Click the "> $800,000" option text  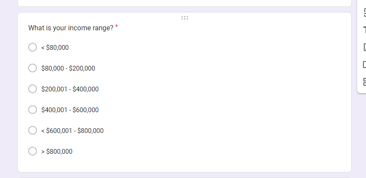point(57,152)
